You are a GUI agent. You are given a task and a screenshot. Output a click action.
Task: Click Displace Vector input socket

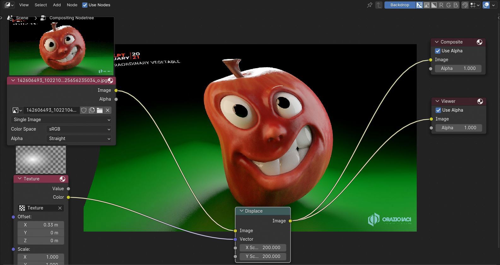(235, 239)
